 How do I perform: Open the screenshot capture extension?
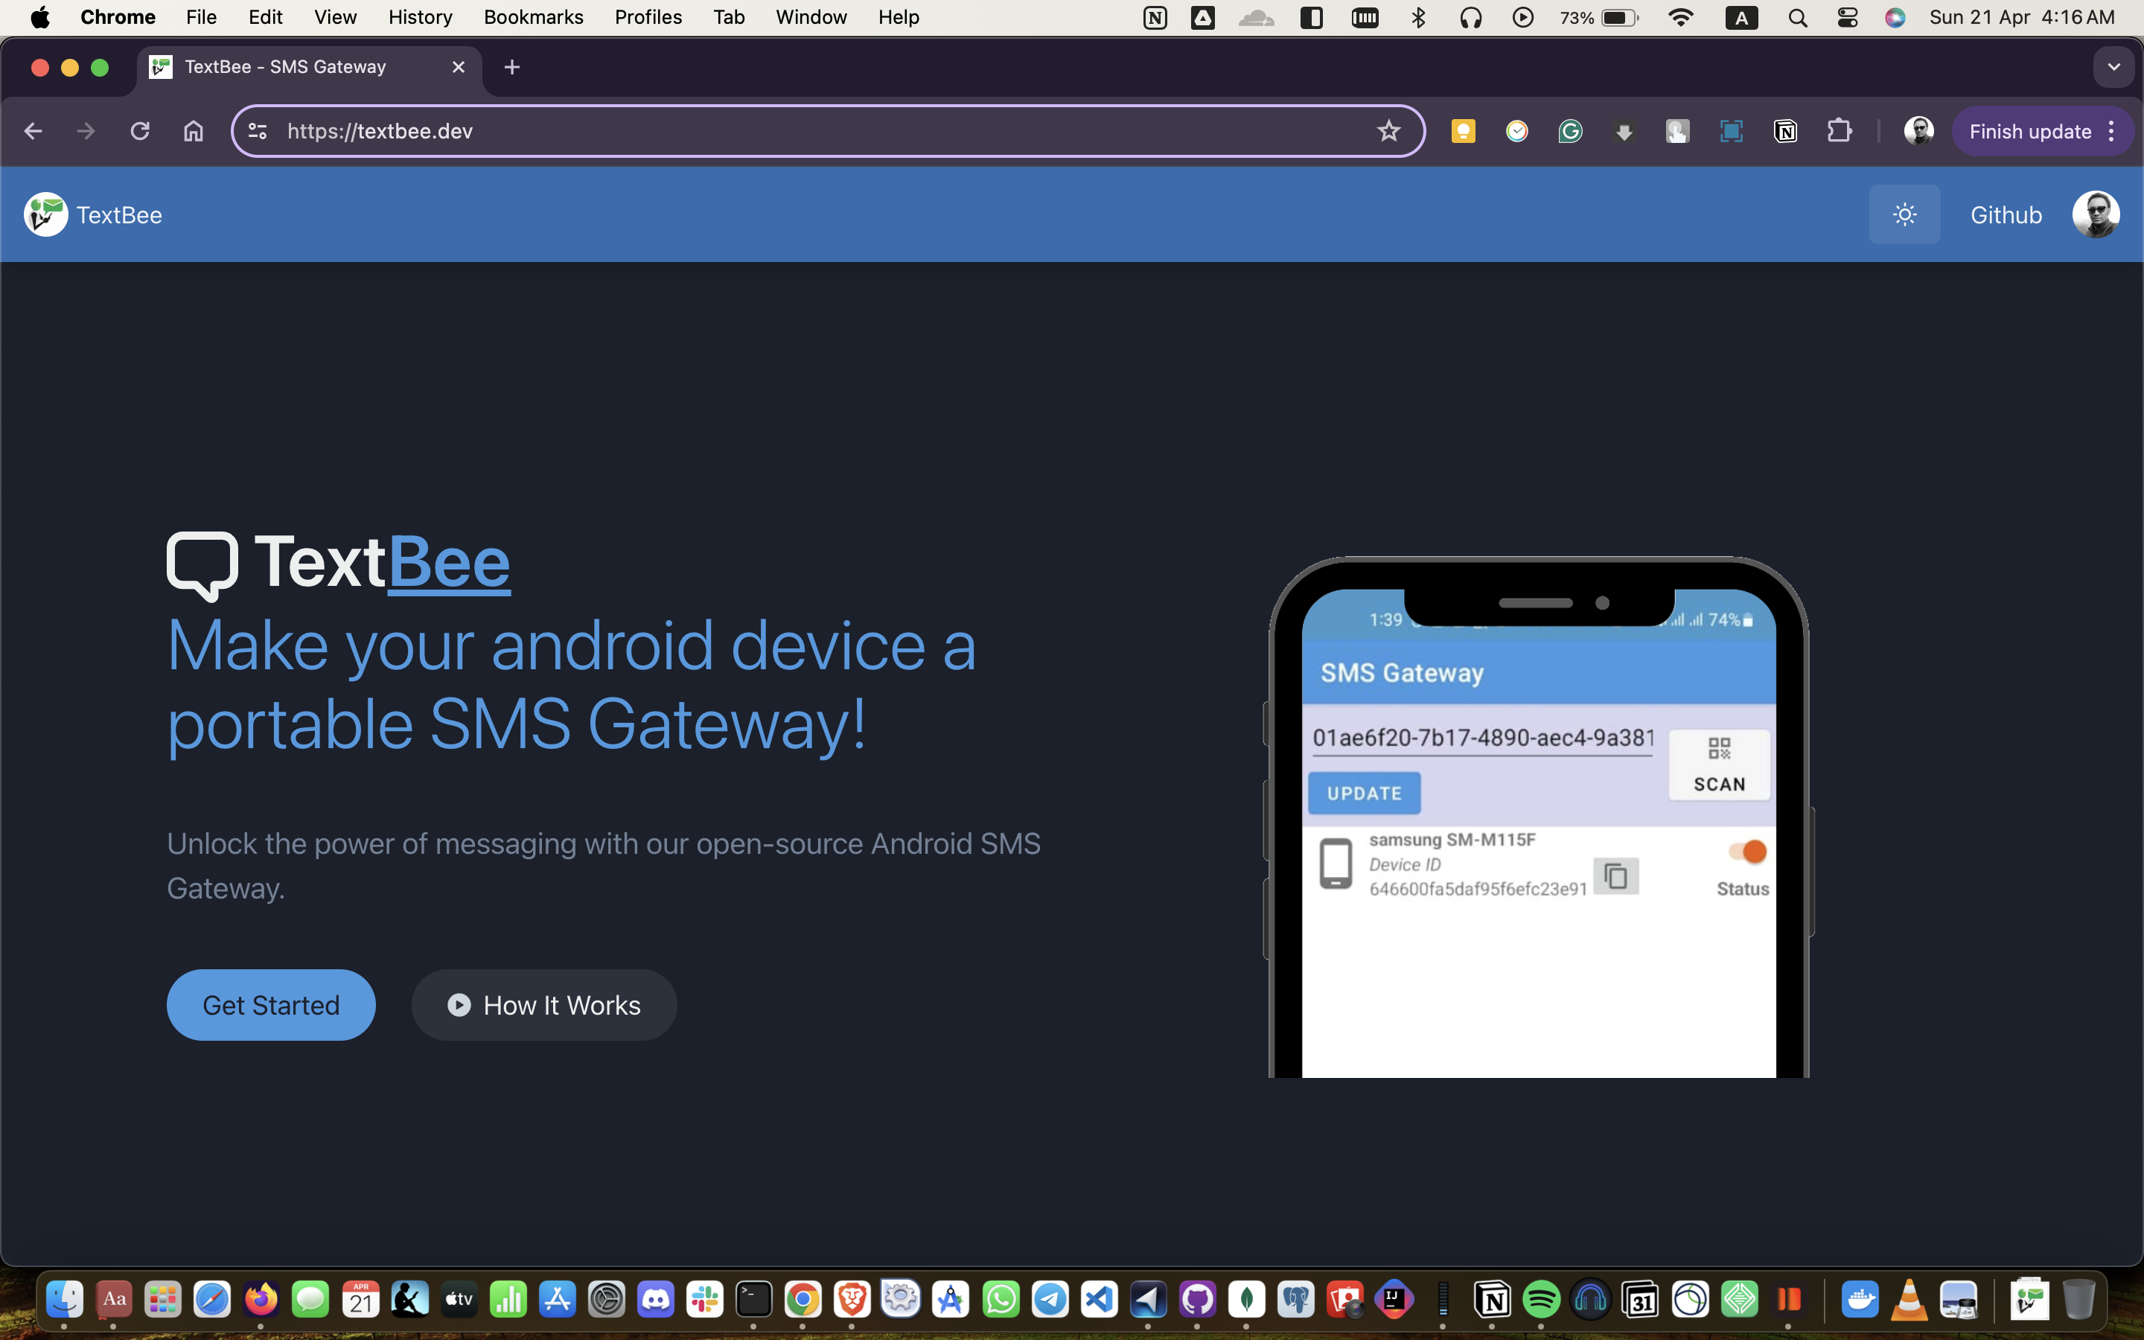1730,131
